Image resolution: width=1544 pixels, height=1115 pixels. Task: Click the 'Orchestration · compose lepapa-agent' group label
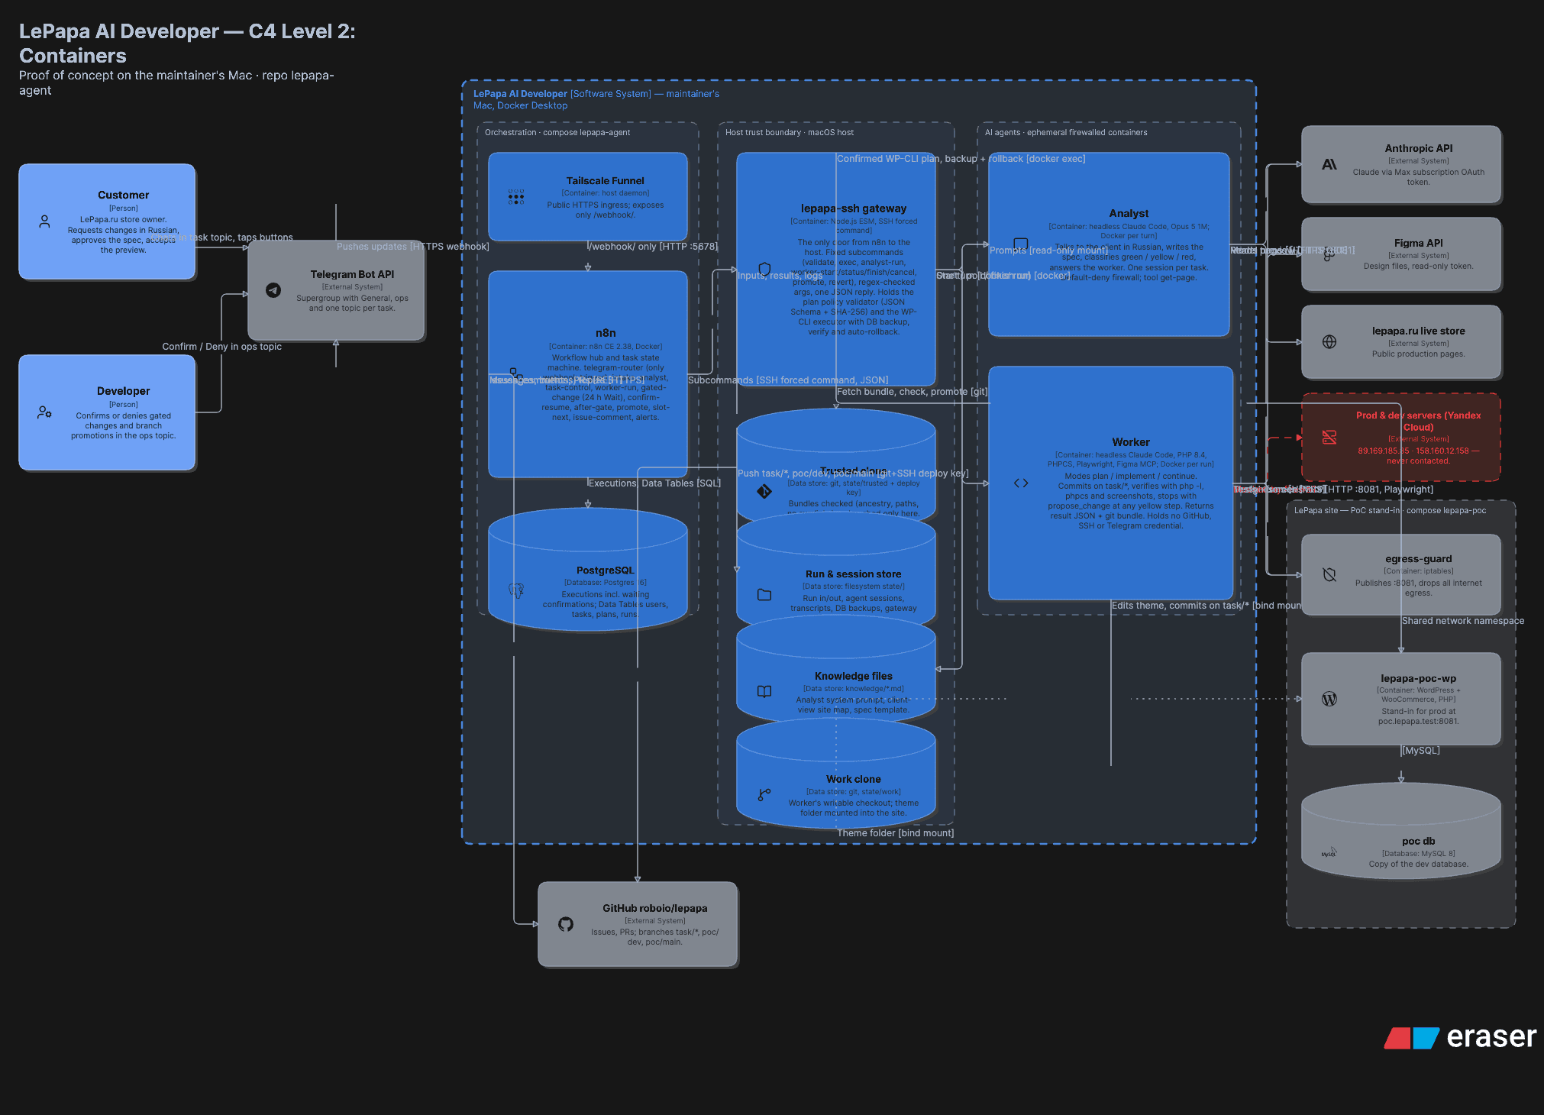click(x=557, y=132)
